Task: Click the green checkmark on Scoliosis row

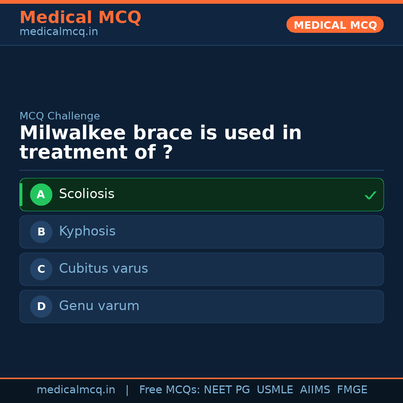Action: point(370,195)
